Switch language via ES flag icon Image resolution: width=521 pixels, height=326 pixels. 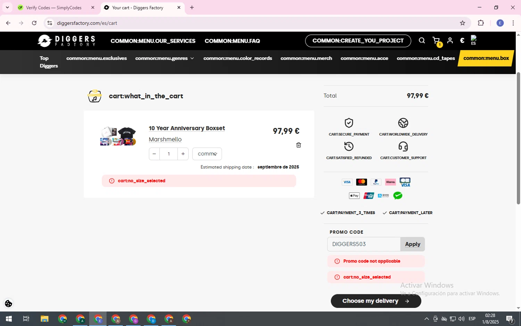473,40
